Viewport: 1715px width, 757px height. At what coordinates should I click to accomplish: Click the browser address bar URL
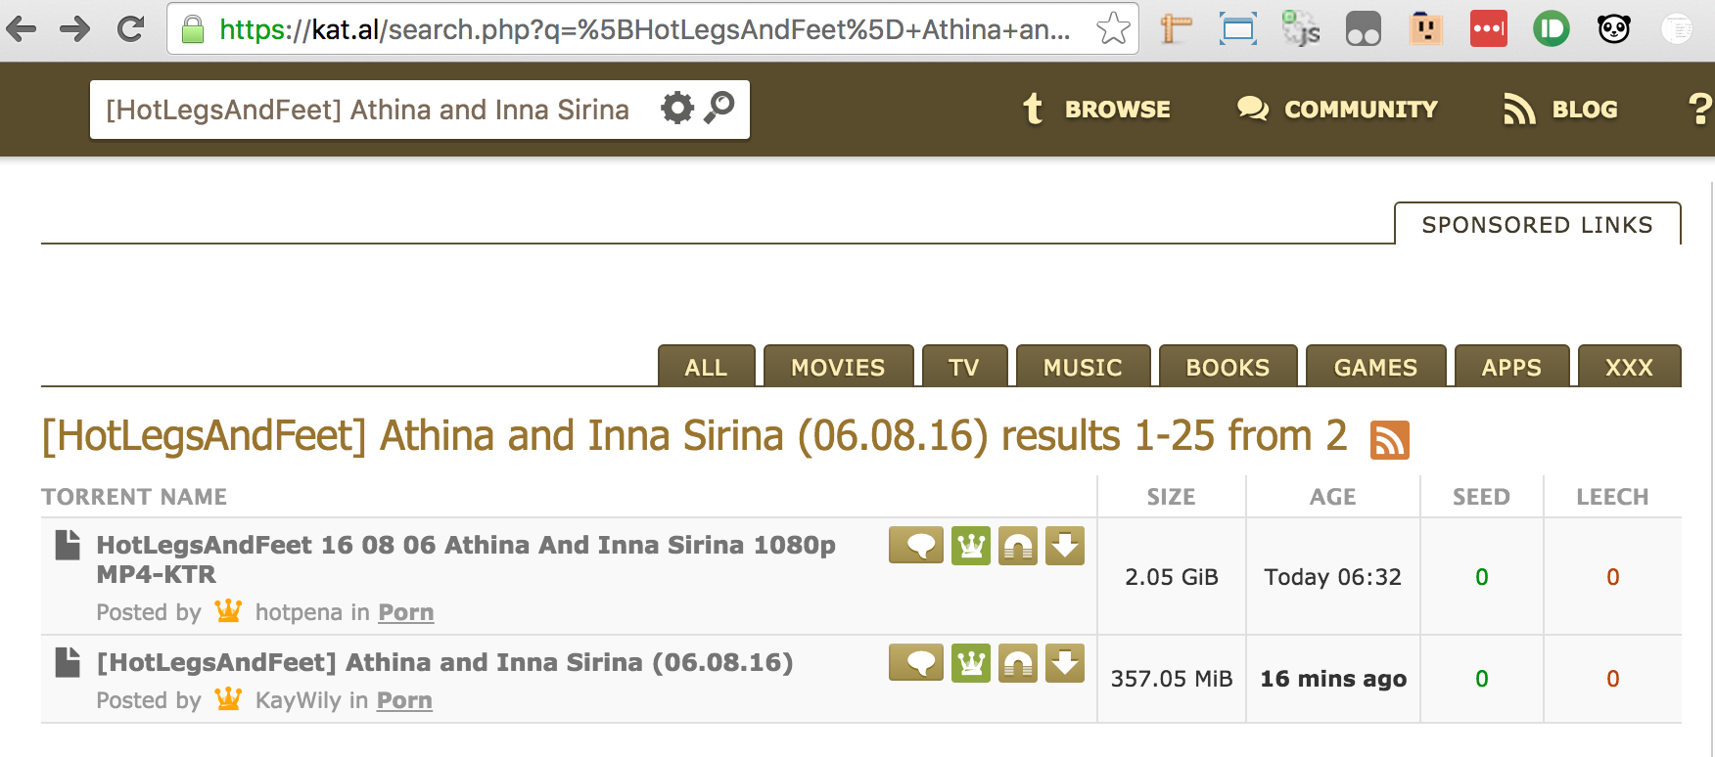point(644,29)
